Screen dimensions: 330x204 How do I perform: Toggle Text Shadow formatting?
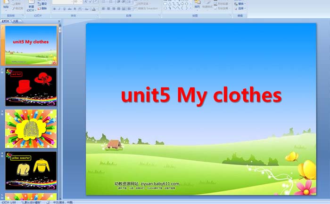coord(74,9)
